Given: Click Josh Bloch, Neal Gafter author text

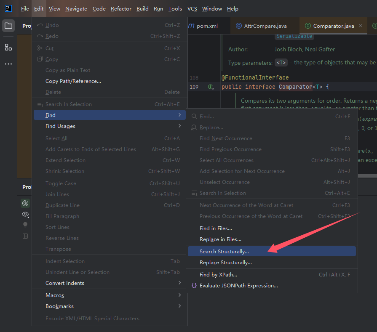Looking at the screenshot, I should [305, 49].
